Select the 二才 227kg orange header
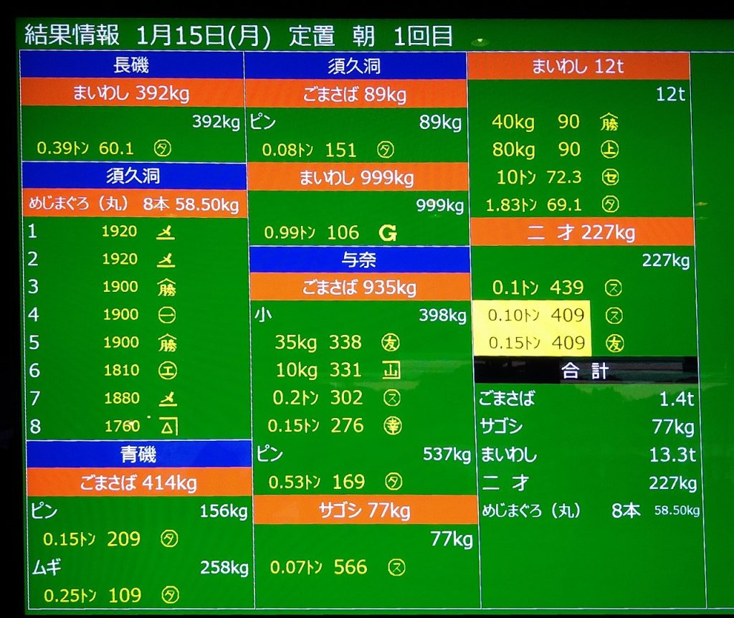 [x=583, y=232]
